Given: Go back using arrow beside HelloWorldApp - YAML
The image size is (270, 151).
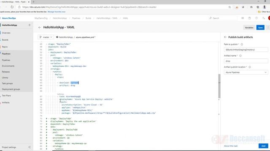Looking at the screenshot, I should click(x=40, y=27).
